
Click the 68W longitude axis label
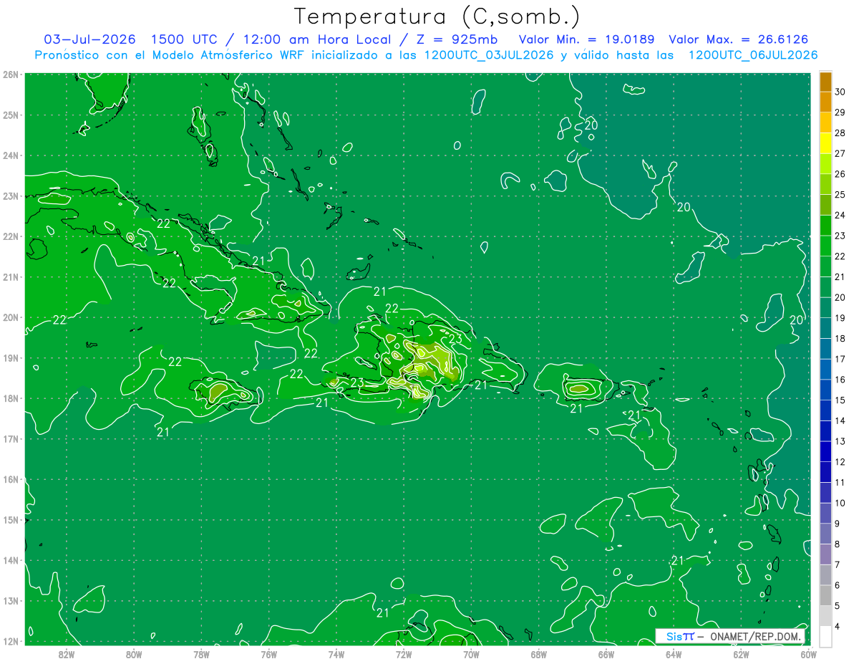click(x=538, y=653)
